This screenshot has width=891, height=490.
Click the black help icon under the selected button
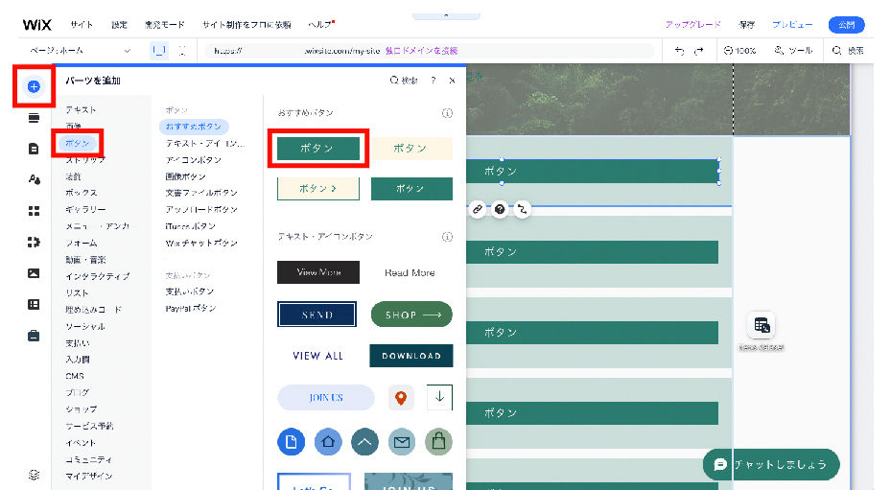(x=500, y=210)
